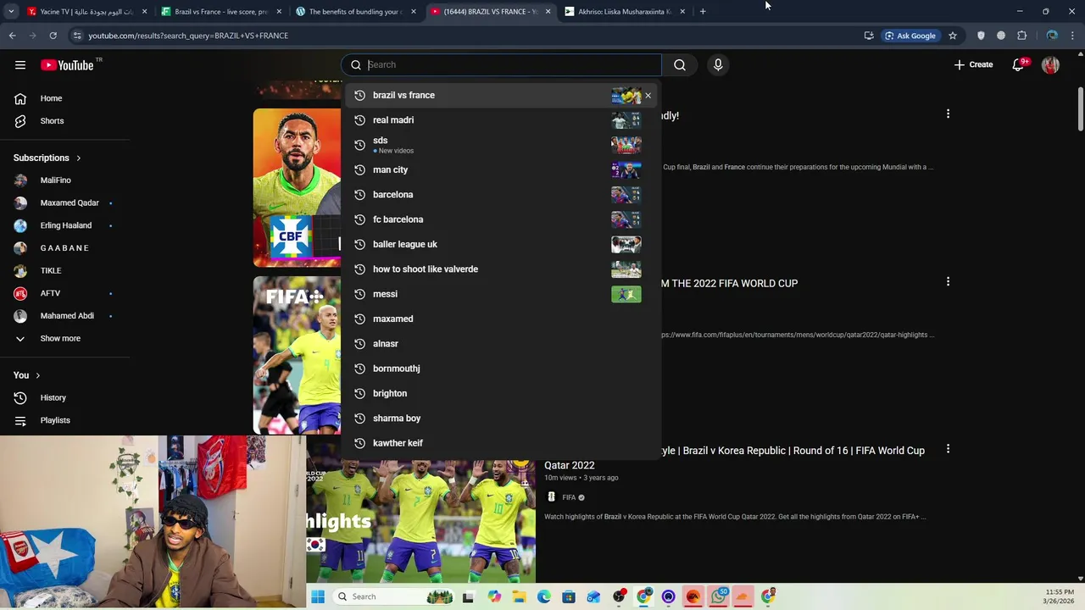Viewport: 1085px width, 610px height.
Task: Open a new browser tab
Action: click(703, 12)
